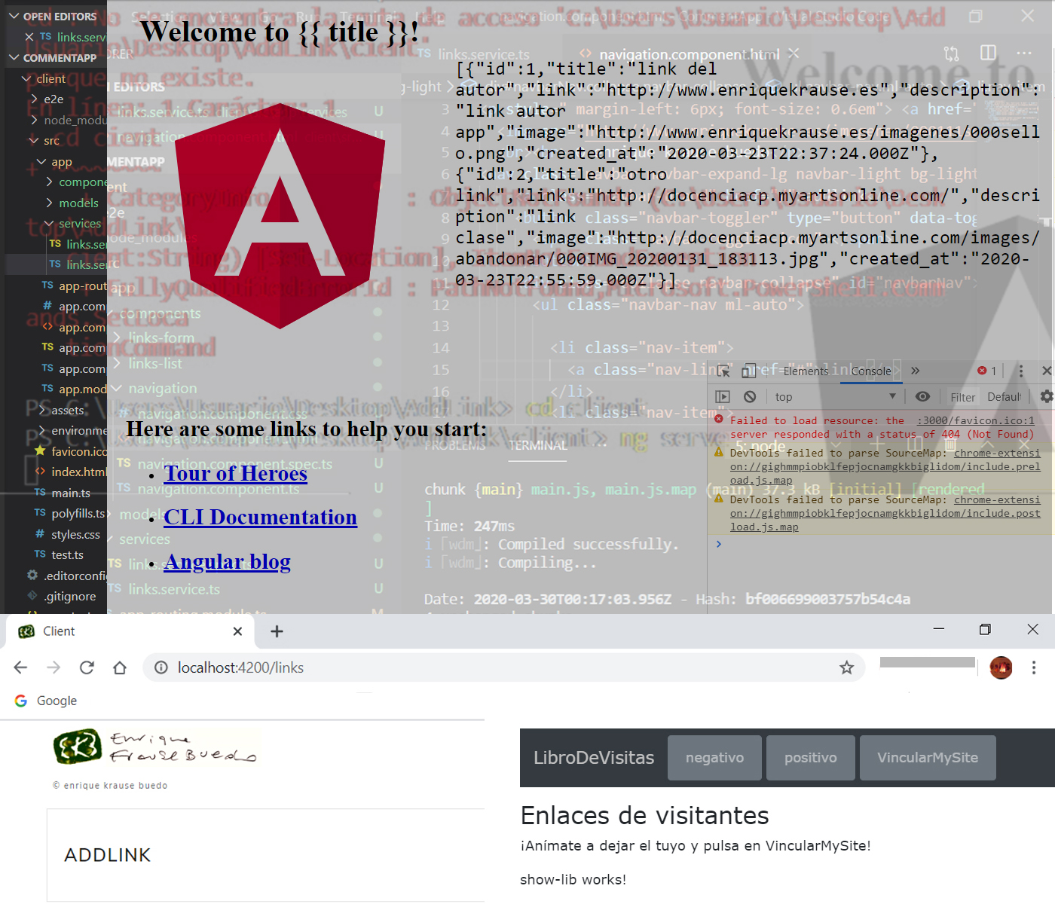Reload the localhost page
The image size is (1055, 904).
click(87, 667)
